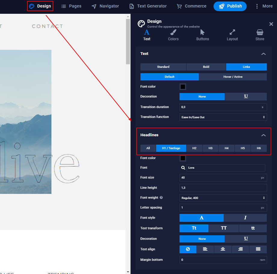Align headline text center

click(x=223, y=249)
